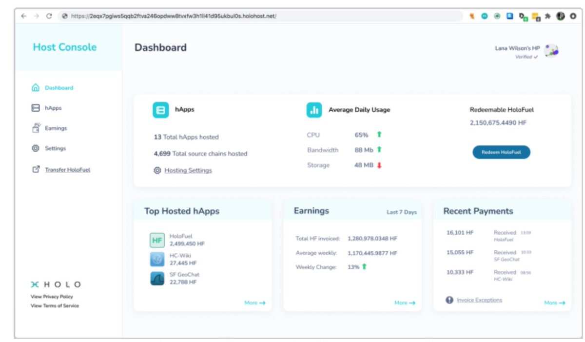585x342 pixels.
Task: Click the 13 Total hApps hosted line
Action: pyautogui.click(x=186, y=137)
